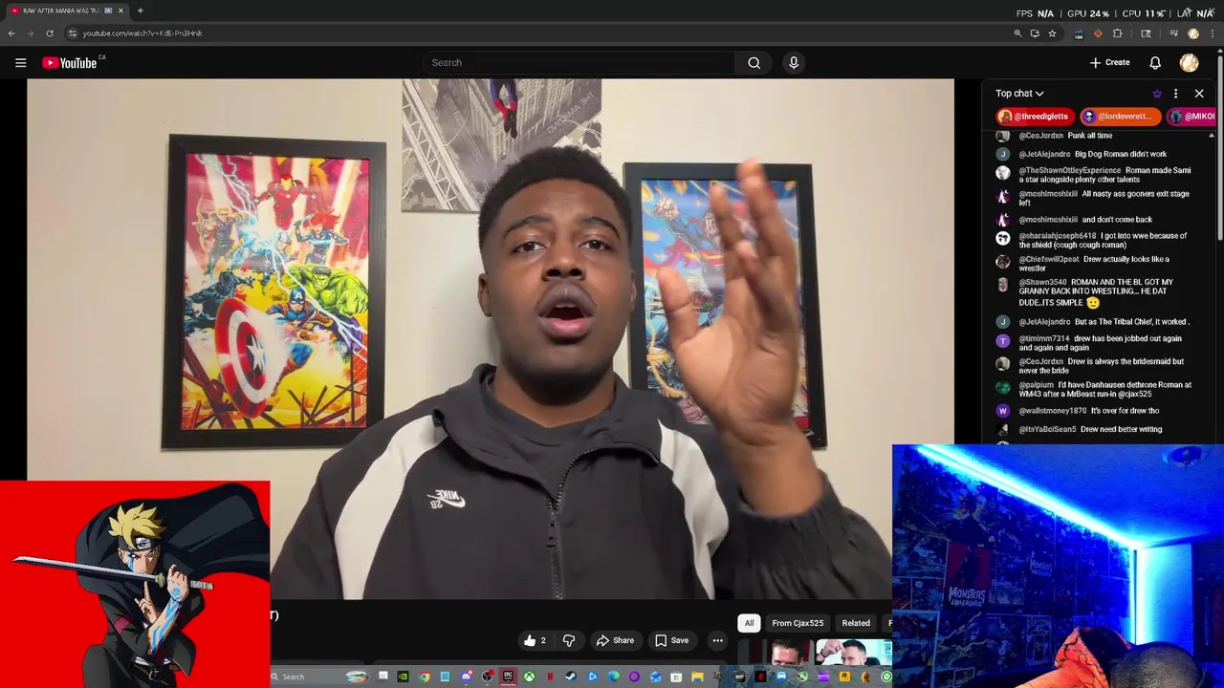Viewport: 1224px width, 688px height.
Task: Open a new browser tab
Action: pyautogui.click(x=140, y=11)
